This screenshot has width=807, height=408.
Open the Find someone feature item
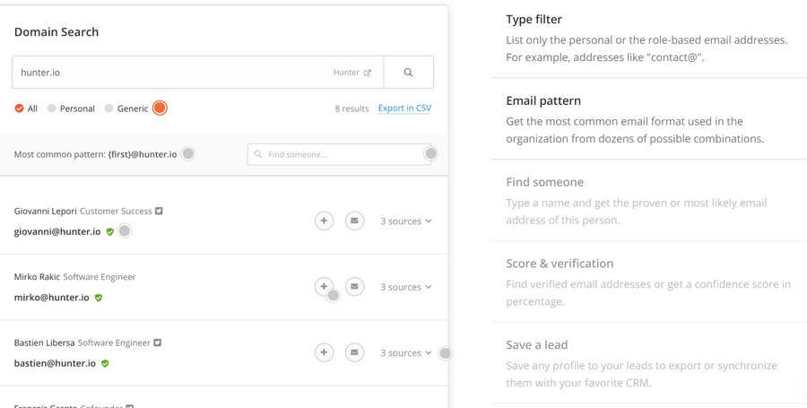(x=648, y=200)
